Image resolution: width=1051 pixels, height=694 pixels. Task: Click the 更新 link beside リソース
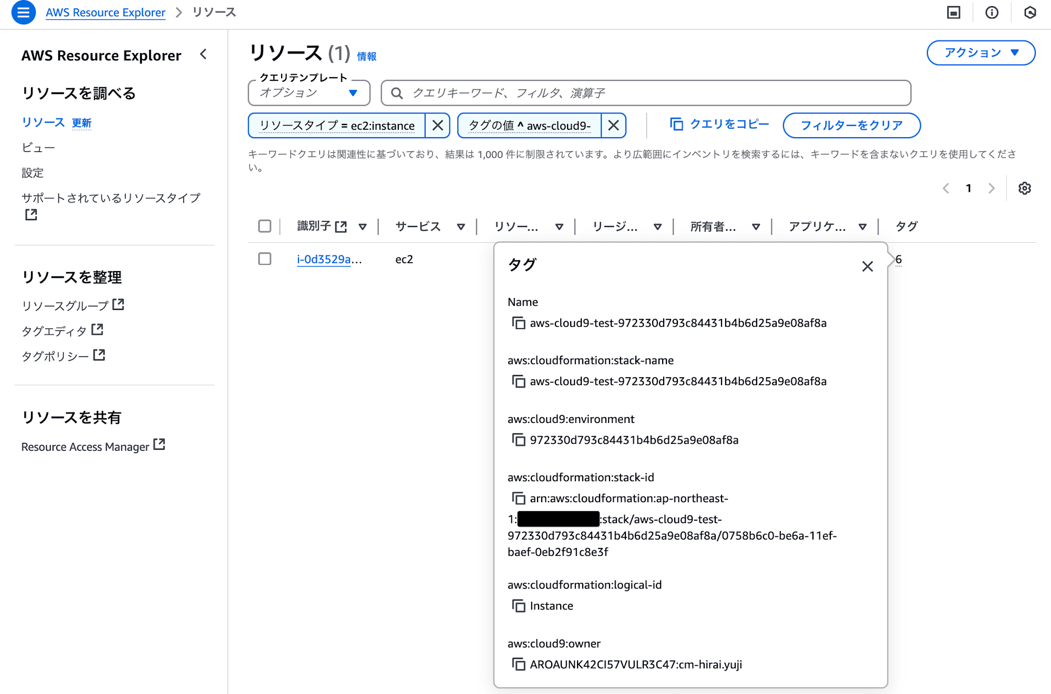tap(81, 123)
